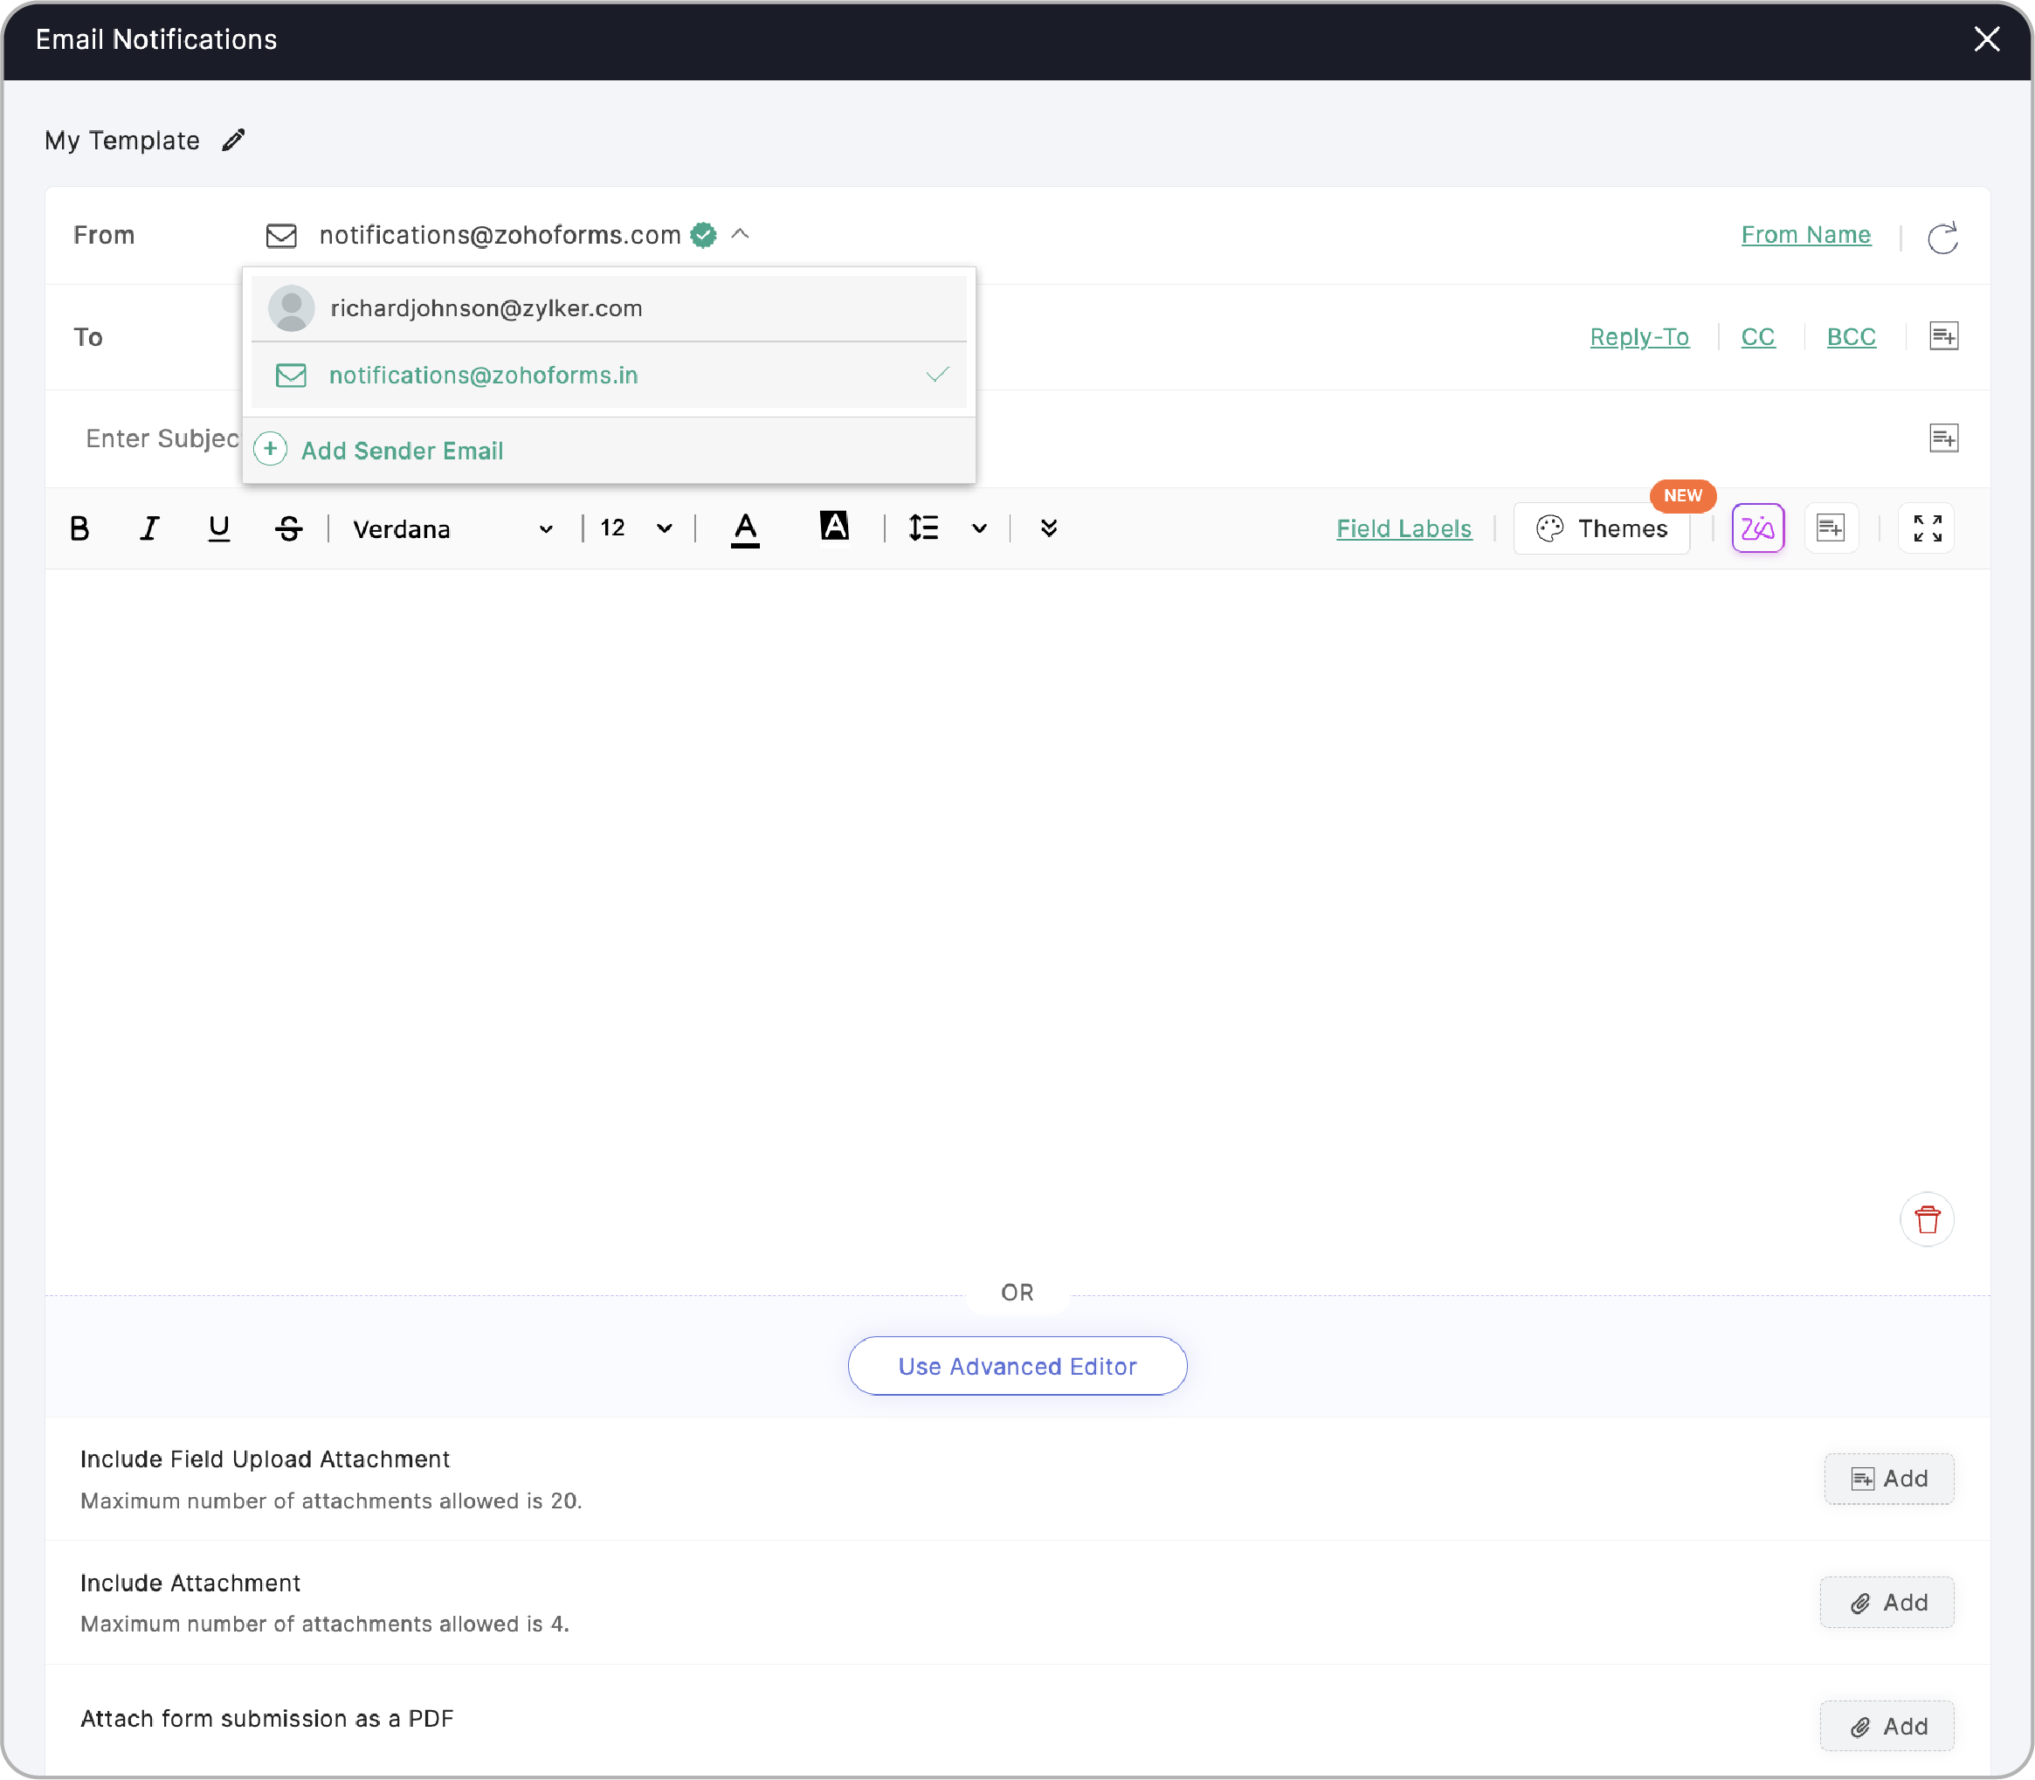Viewport: 2035px width, 1780px height.
Task: Delete the content with the red trash icon
Action: (x=1927, y=1218)
